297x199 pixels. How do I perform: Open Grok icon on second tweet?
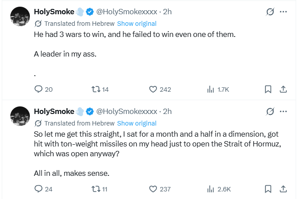pyautogui.click(x=270, y=111)
